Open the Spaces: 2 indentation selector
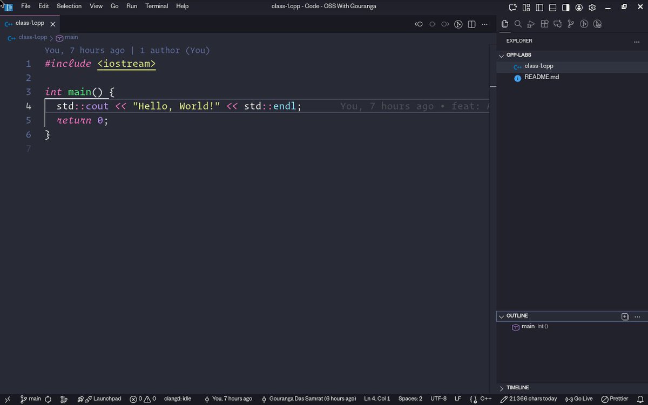This screenshot has width=648, height=405. tap(410, 399)
